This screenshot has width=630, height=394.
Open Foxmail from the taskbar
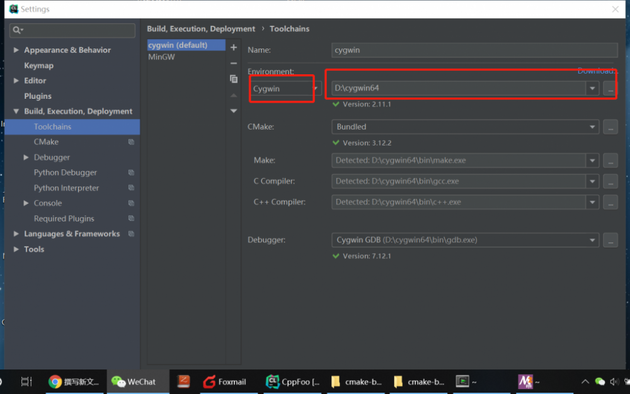(225, 381)
